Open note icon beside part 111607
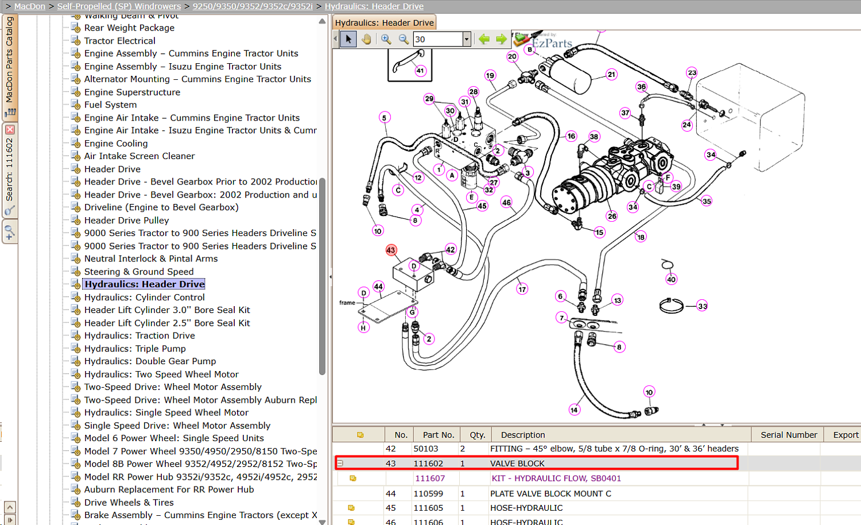This screenshot has height=525, width=861. [353, 478]
